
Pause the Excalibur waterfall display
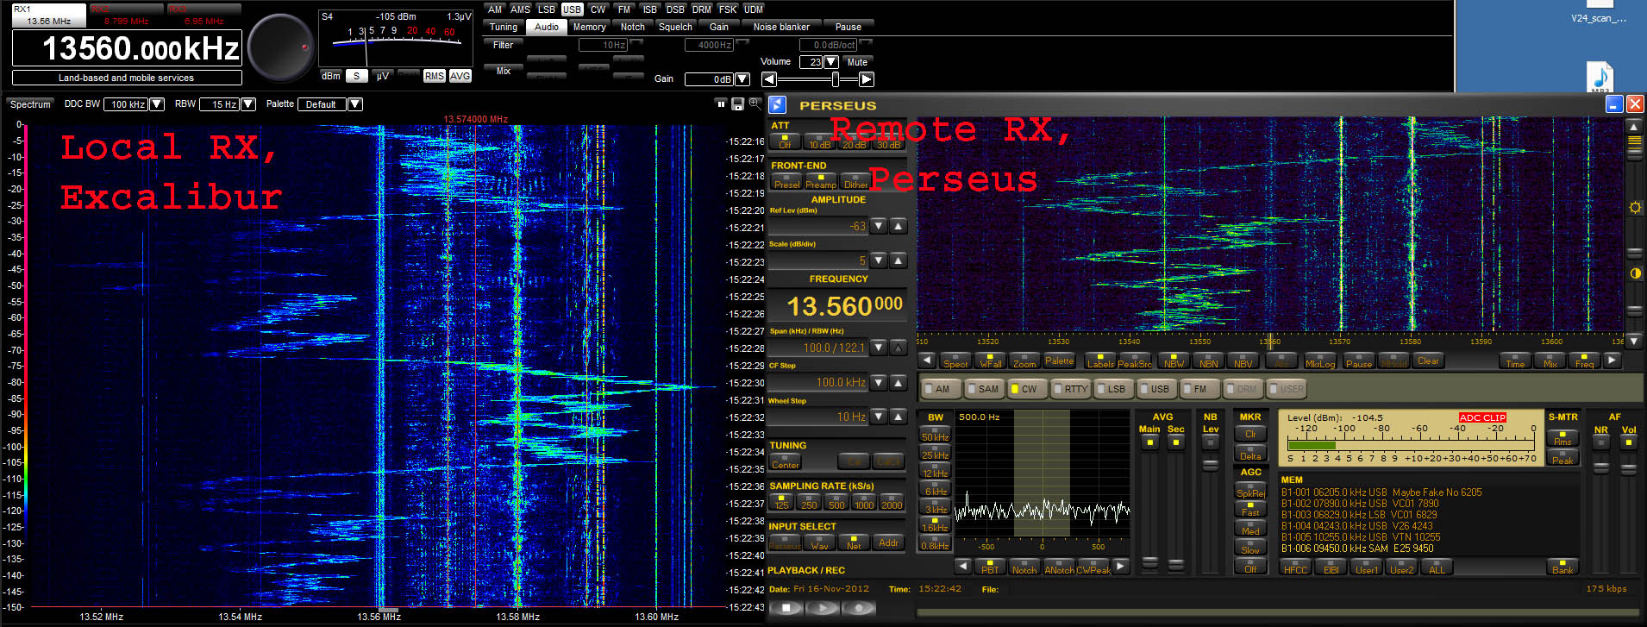[x=721, y=103]
